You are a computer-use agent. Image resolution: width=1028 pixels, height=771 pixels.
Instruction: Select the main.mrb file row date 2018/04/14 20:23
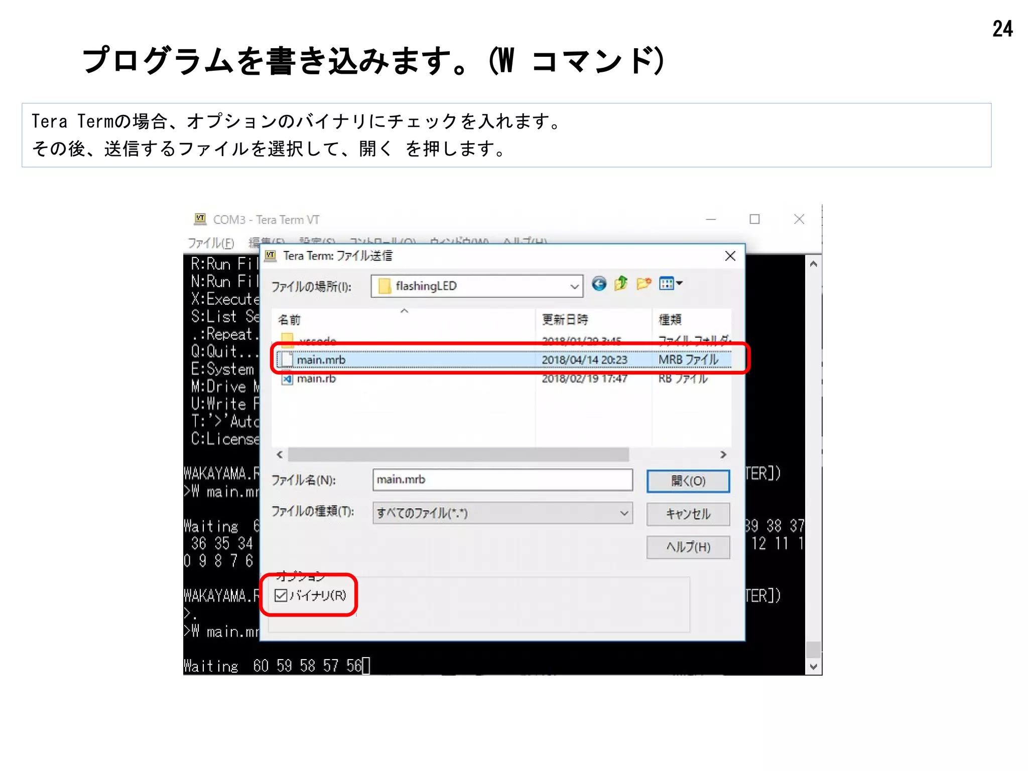(x=584, y=359)
